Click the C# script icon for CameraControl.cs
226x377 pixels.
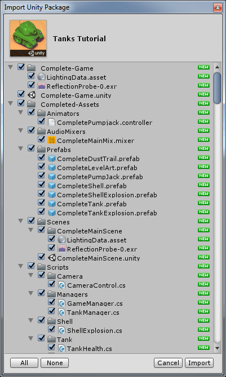(62, 285)
